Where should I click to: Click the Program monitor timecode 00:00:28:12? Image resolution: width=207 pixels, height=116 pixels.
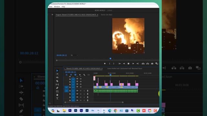(62, 55)
